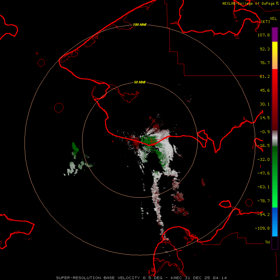Select the -0.9 scale value

(265, 132)
